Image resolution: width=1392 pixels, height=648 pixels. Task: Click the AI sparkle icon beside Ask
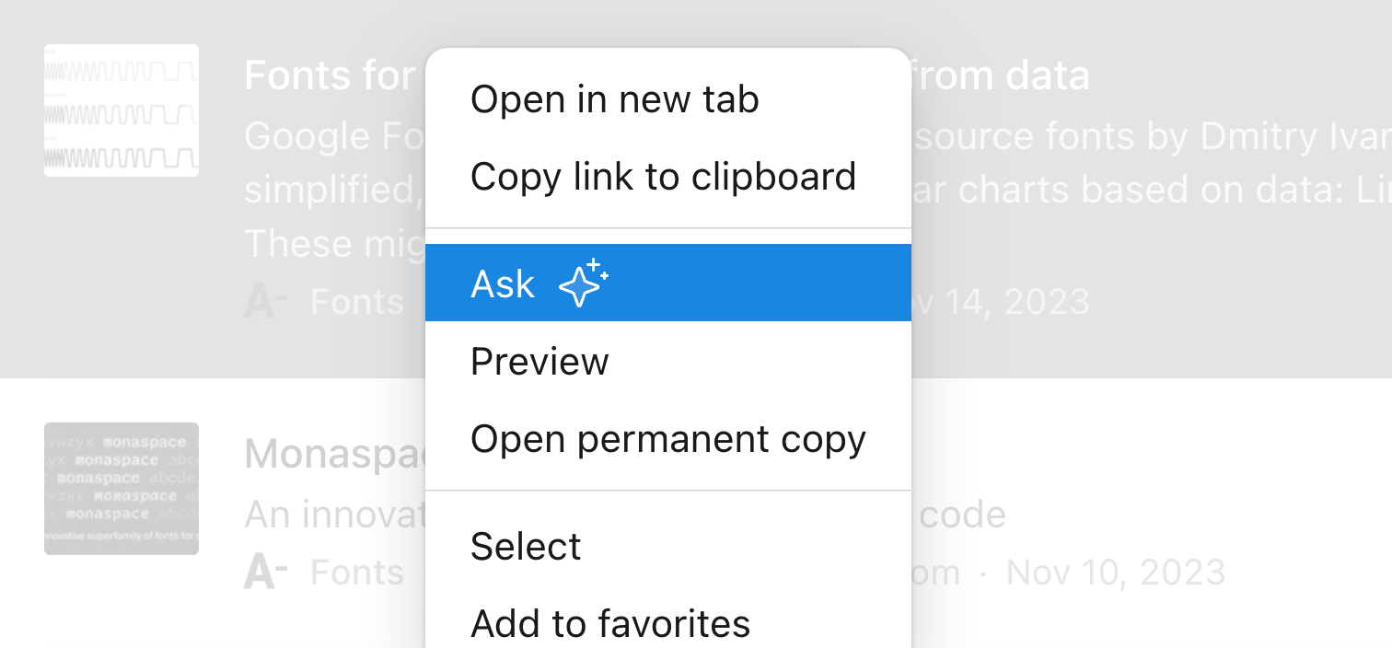point(584,283)
